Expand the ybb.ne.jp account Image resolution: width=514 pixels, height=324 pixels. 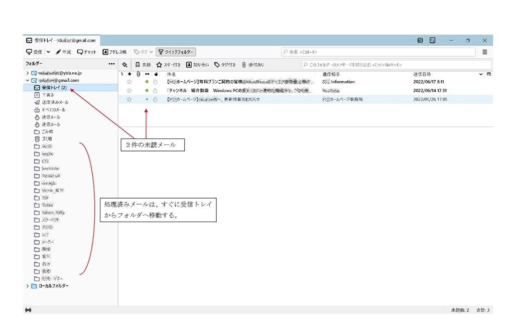pyautogui.click(x=28, y=73)
